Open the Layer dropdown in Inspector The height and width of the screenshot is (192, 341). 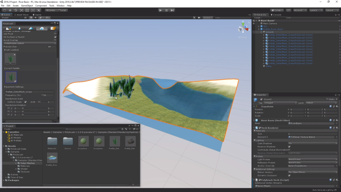point(321,102)
